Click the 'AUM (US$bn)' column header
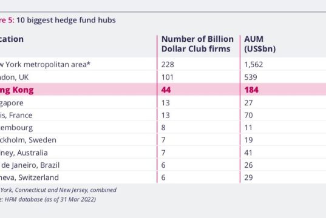Screen dimensions: 326x218 tap(260, 44)
